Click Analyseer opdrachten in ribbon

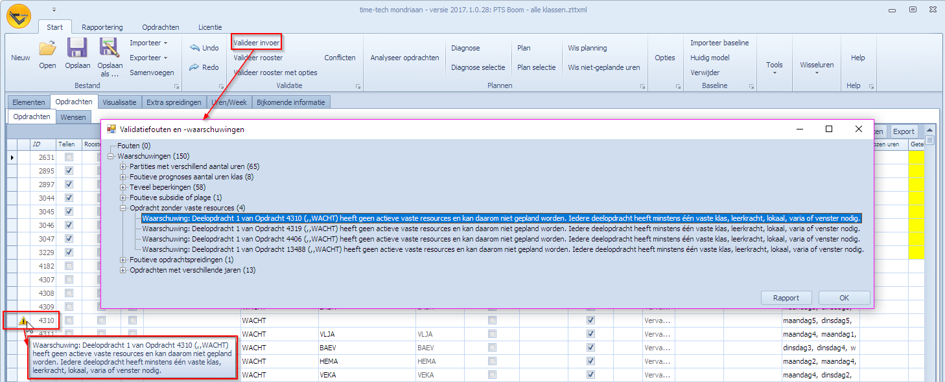pyautogui.click(x=405, y=58)
